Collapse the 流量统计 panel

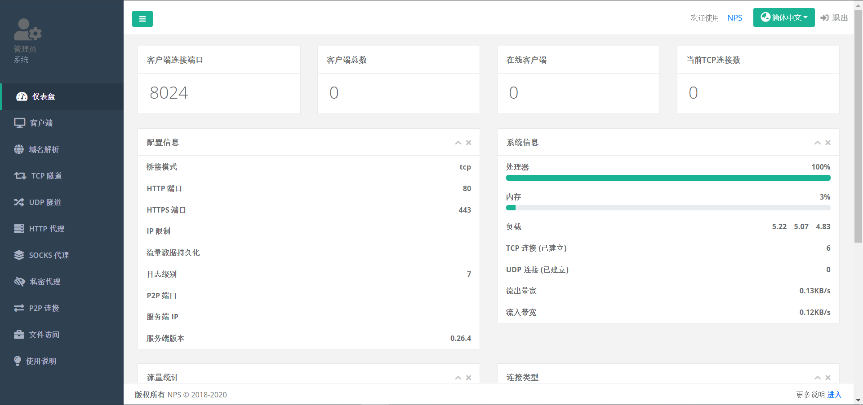(x=458, y=378)
